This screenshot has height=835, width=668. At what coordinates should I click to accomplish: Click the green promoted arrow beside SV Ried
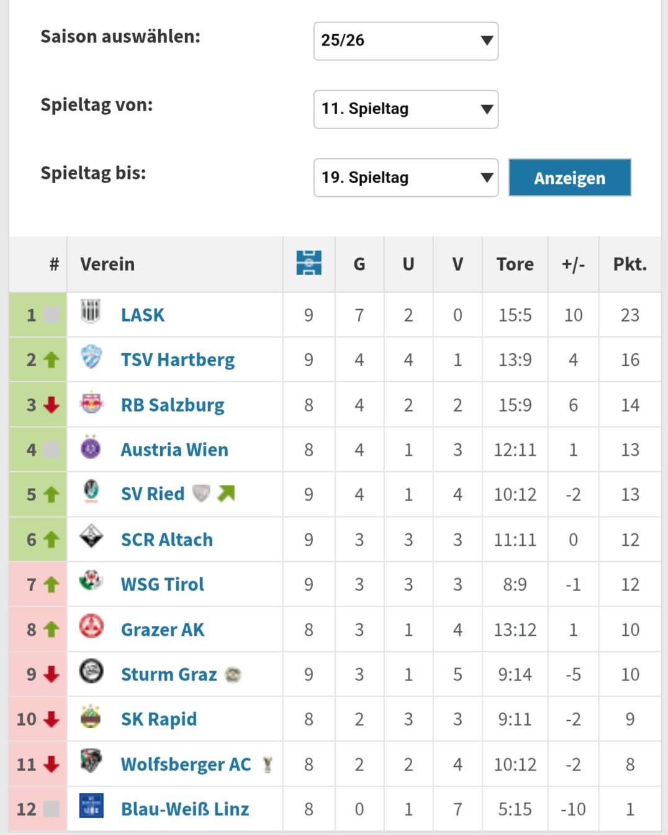click(x=226, y=494)
